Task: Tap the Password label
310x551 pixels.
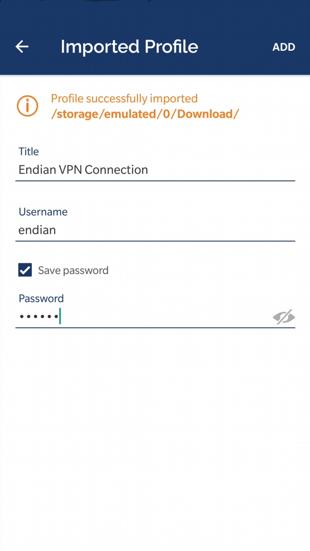Action: (x=41, y=298)
